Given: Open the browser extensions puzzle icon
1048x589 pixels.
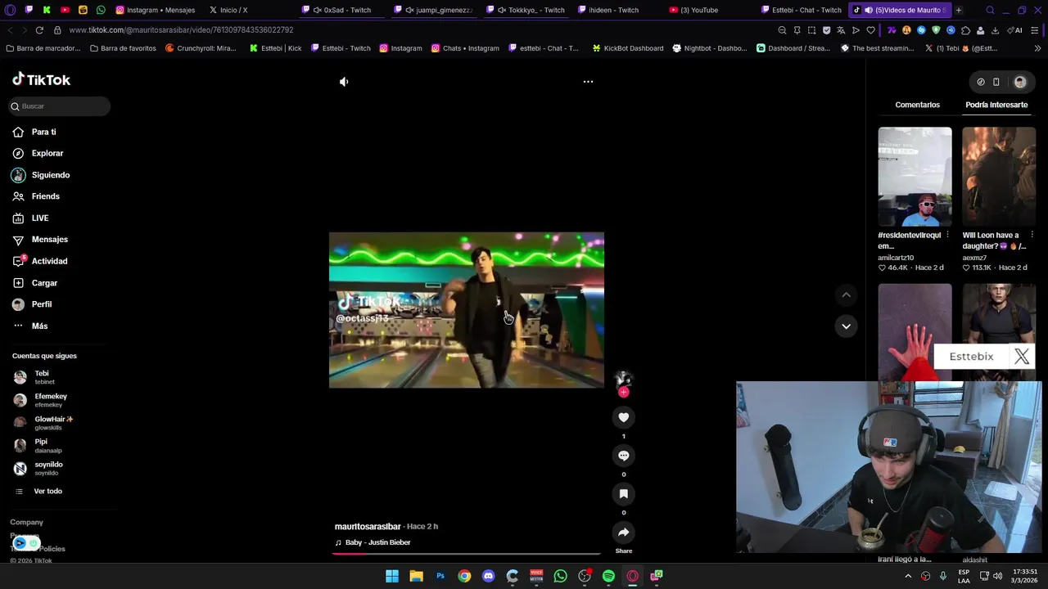Looking at the screenshot, I should 965,30.
